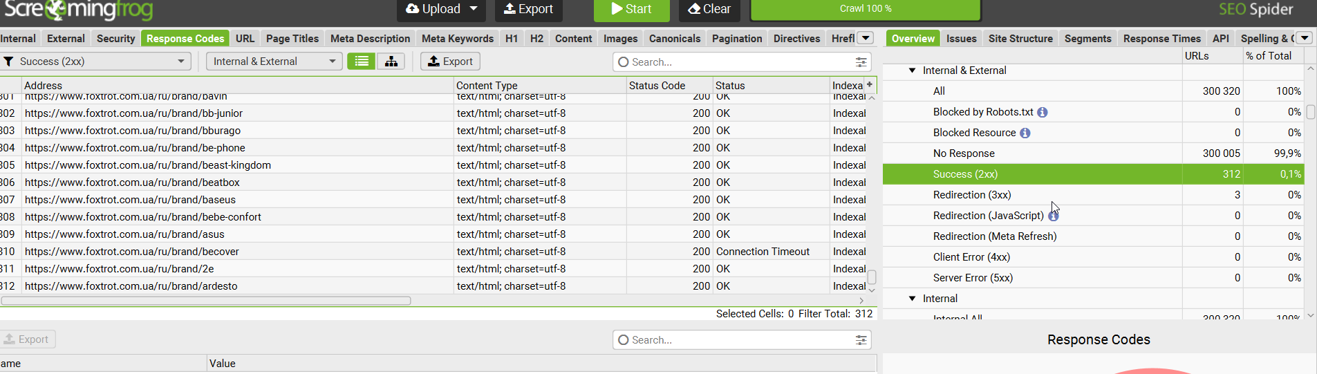This screenshot has width=1317, height=374.
Task: Open the H2 tab
Action: [x=536, y=39]
